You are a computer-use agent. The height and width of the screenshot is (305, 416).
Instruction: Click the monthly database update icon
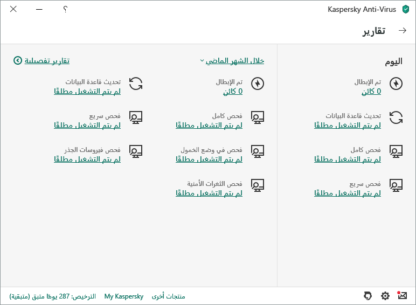136,84
